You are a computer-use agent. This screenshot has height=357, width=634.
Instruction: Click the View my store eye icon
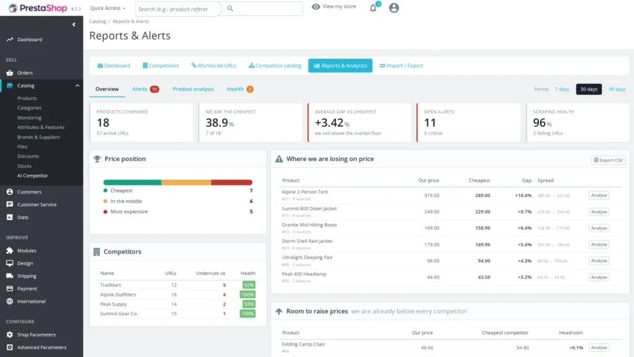coord(316,6)
